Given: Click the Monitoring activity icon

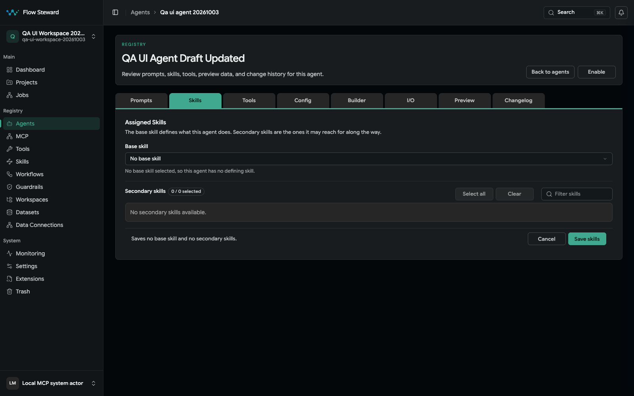Looking at the screenshot, I should click(10, 253).
